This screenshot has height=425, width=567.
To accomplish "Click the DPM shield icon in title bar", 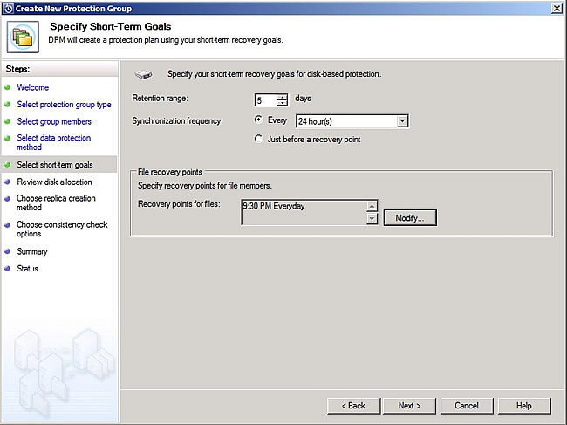I will click(8, 7).
